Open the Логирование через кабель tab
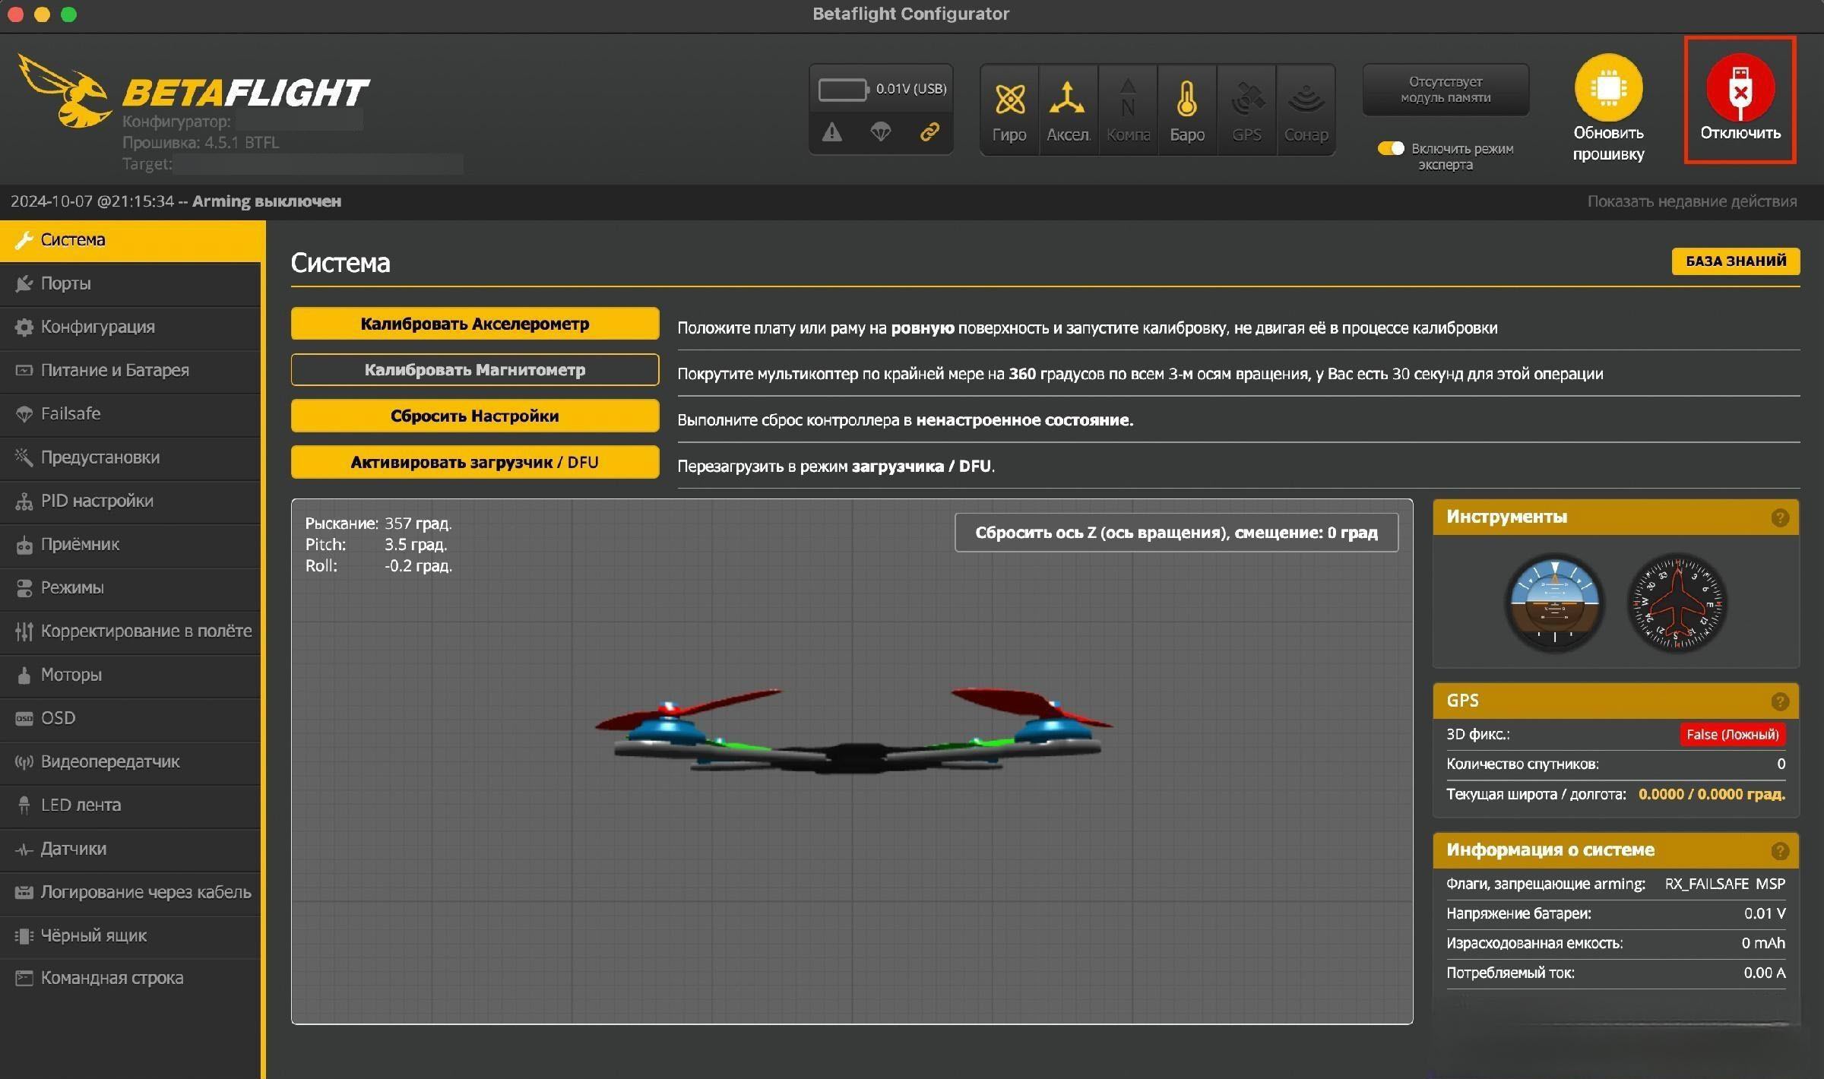The height and width of the screenshot is (1079, 1824). pos(131,892)
